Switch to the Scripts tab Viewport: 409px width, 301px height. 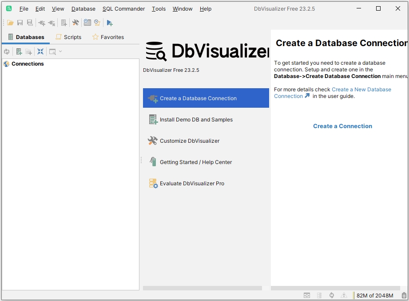click(68, 37)
